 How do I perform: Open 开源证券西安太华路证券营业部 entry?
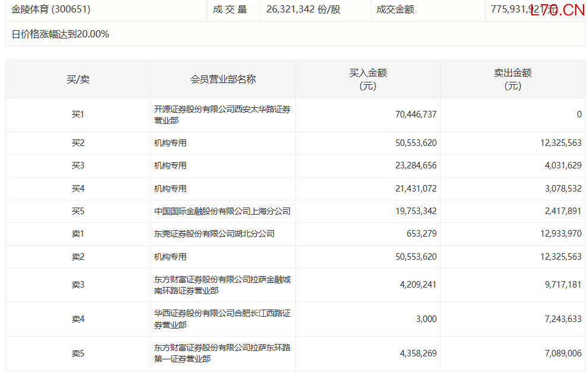[222, 114]
